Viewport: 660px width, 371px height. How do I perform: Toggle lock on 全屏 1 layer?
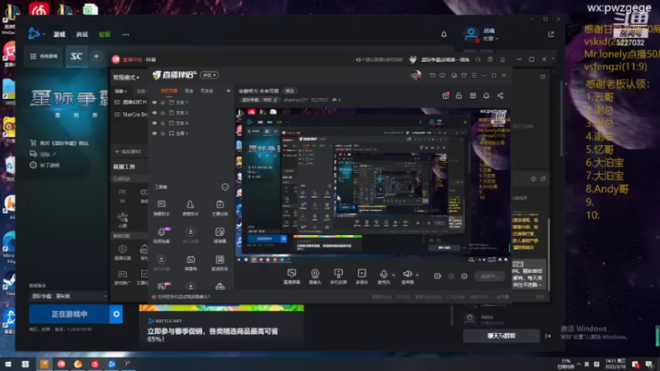163,134
